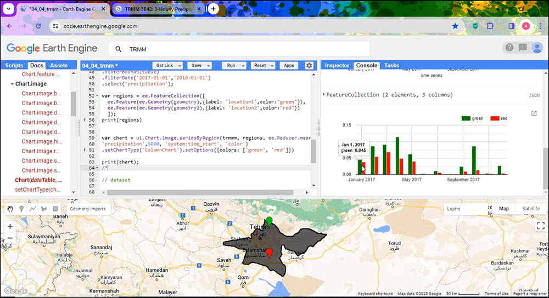549x298 pixels.
Task: Click the Get Link button
Action: pyautogui.click(x=165, y=65)
